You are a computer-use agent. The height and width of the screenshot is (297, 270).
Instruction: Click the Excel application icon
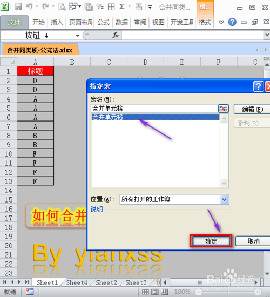tap(4, 7)
